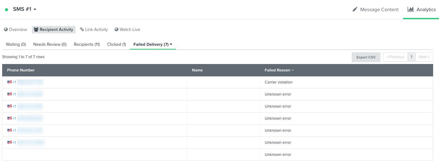The width and height of the screenshot is (439, 167).
Task: Click the Phone Number column header
Action: [x=21, y=70]
